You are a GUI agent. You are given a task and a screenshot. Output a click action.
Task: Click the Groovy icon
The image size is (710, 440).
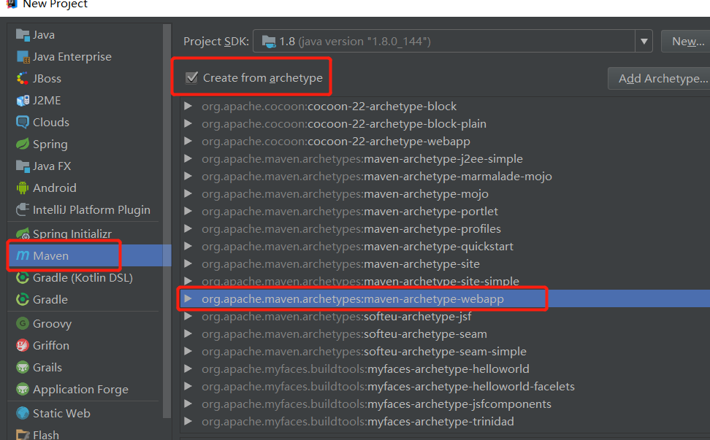(23, 323)
